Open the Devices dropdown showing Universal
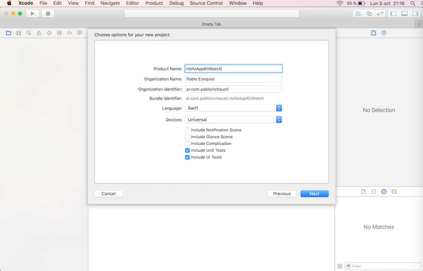The width and height of the screenshot is (423, 271). tap(233, 119)
